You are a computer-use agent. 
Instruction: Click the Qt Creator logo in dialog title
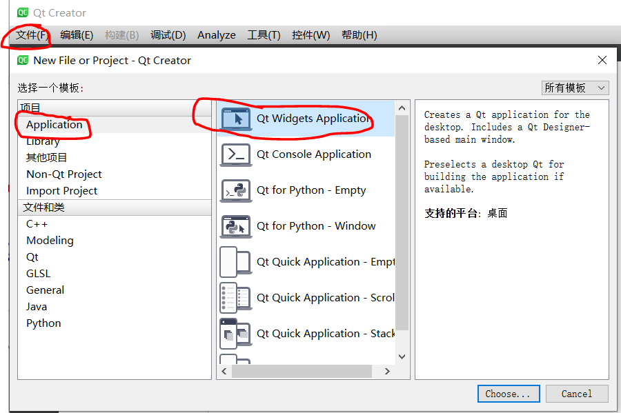tap(23, 61)
